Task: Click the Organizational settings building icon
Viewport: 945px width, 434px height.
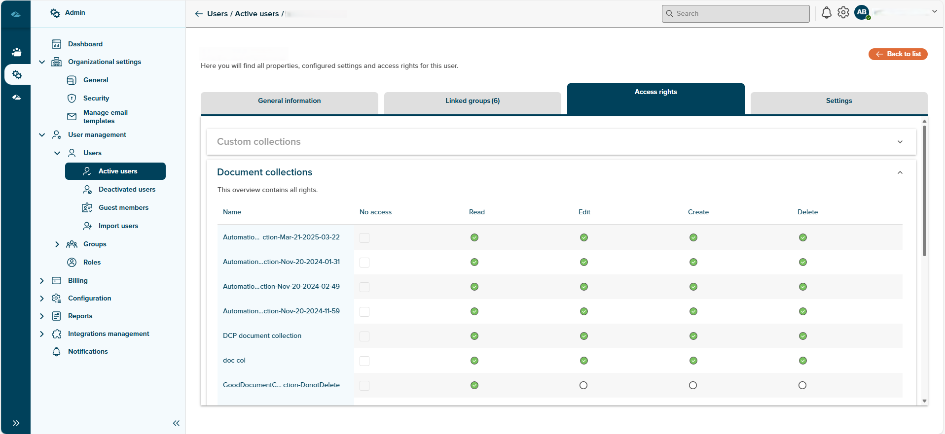Action: [x=57, y=62]
